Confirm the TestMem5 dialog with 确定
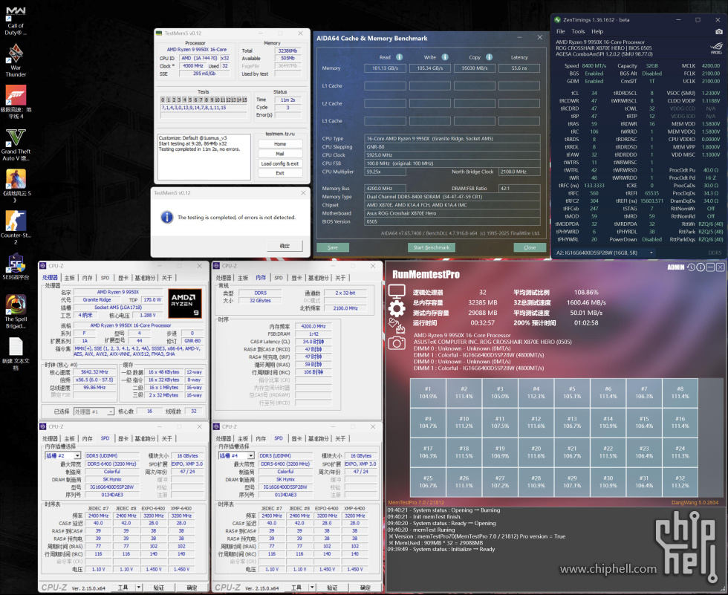728x595 pixels. [285, 246]
